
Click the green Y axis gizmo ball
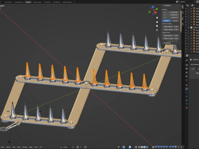tap(157, 9)
